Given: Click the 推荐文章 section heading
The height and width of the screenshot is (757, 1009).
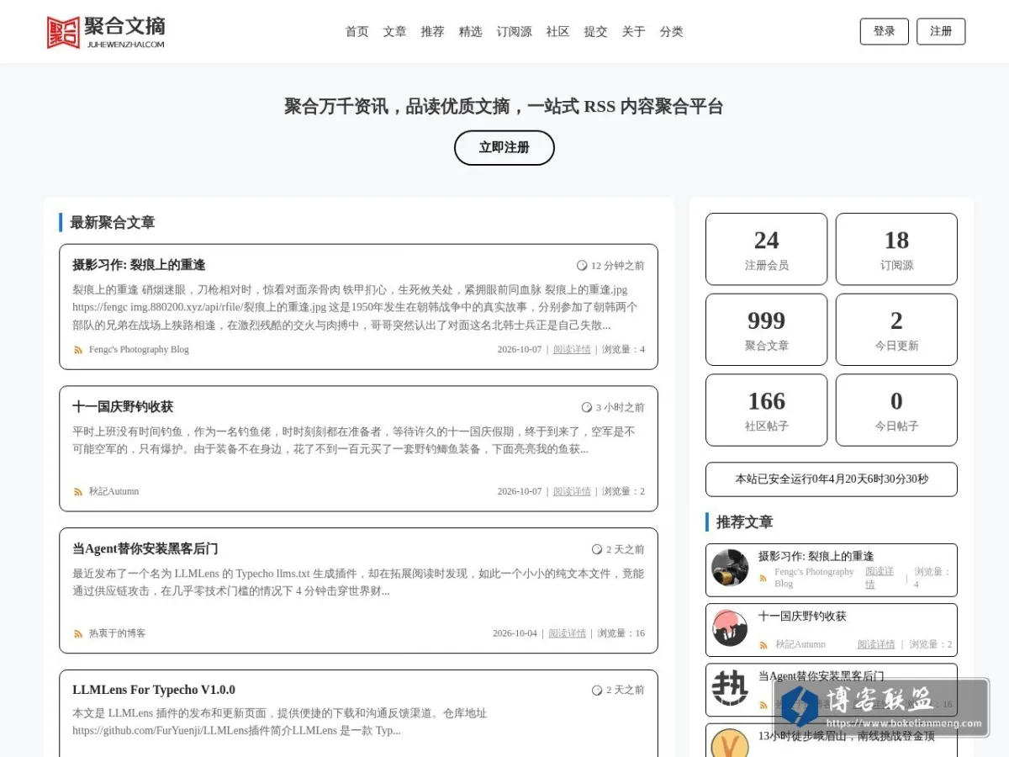Looking at the screenshot, I should 744,522.
